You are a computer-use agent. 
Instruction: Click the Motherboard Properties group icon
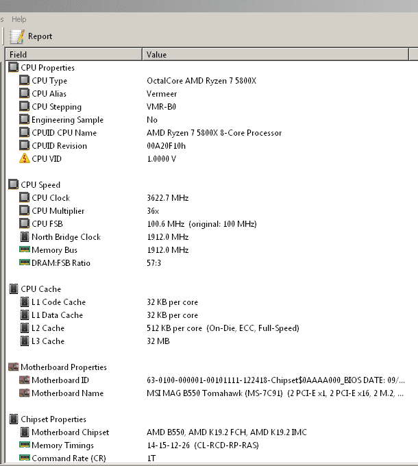click(x=14, y=367)
